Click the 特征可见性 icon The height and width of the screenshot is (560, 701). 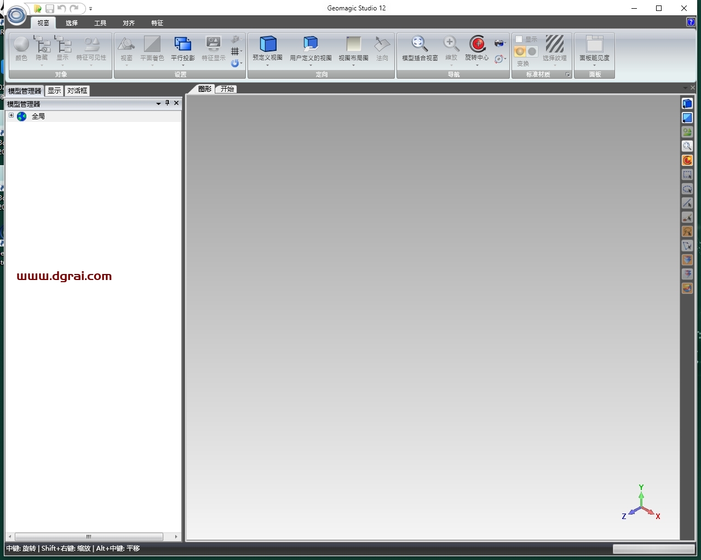pos(91,44)
